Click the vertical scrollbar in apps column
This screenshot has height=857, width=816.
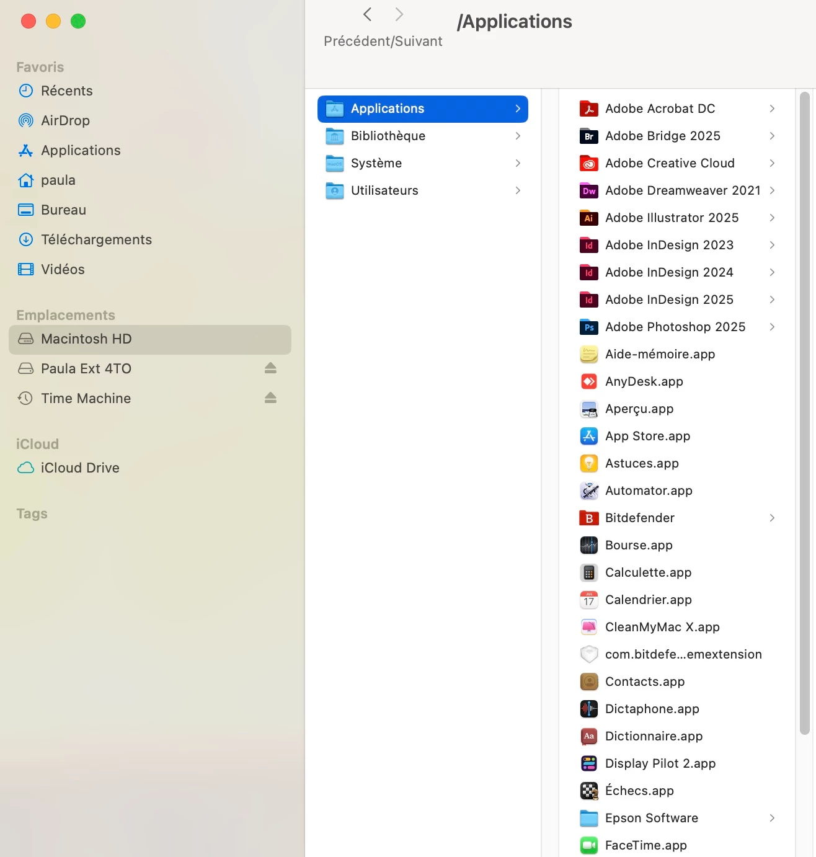pyautogui.click(x=805, y=413)
